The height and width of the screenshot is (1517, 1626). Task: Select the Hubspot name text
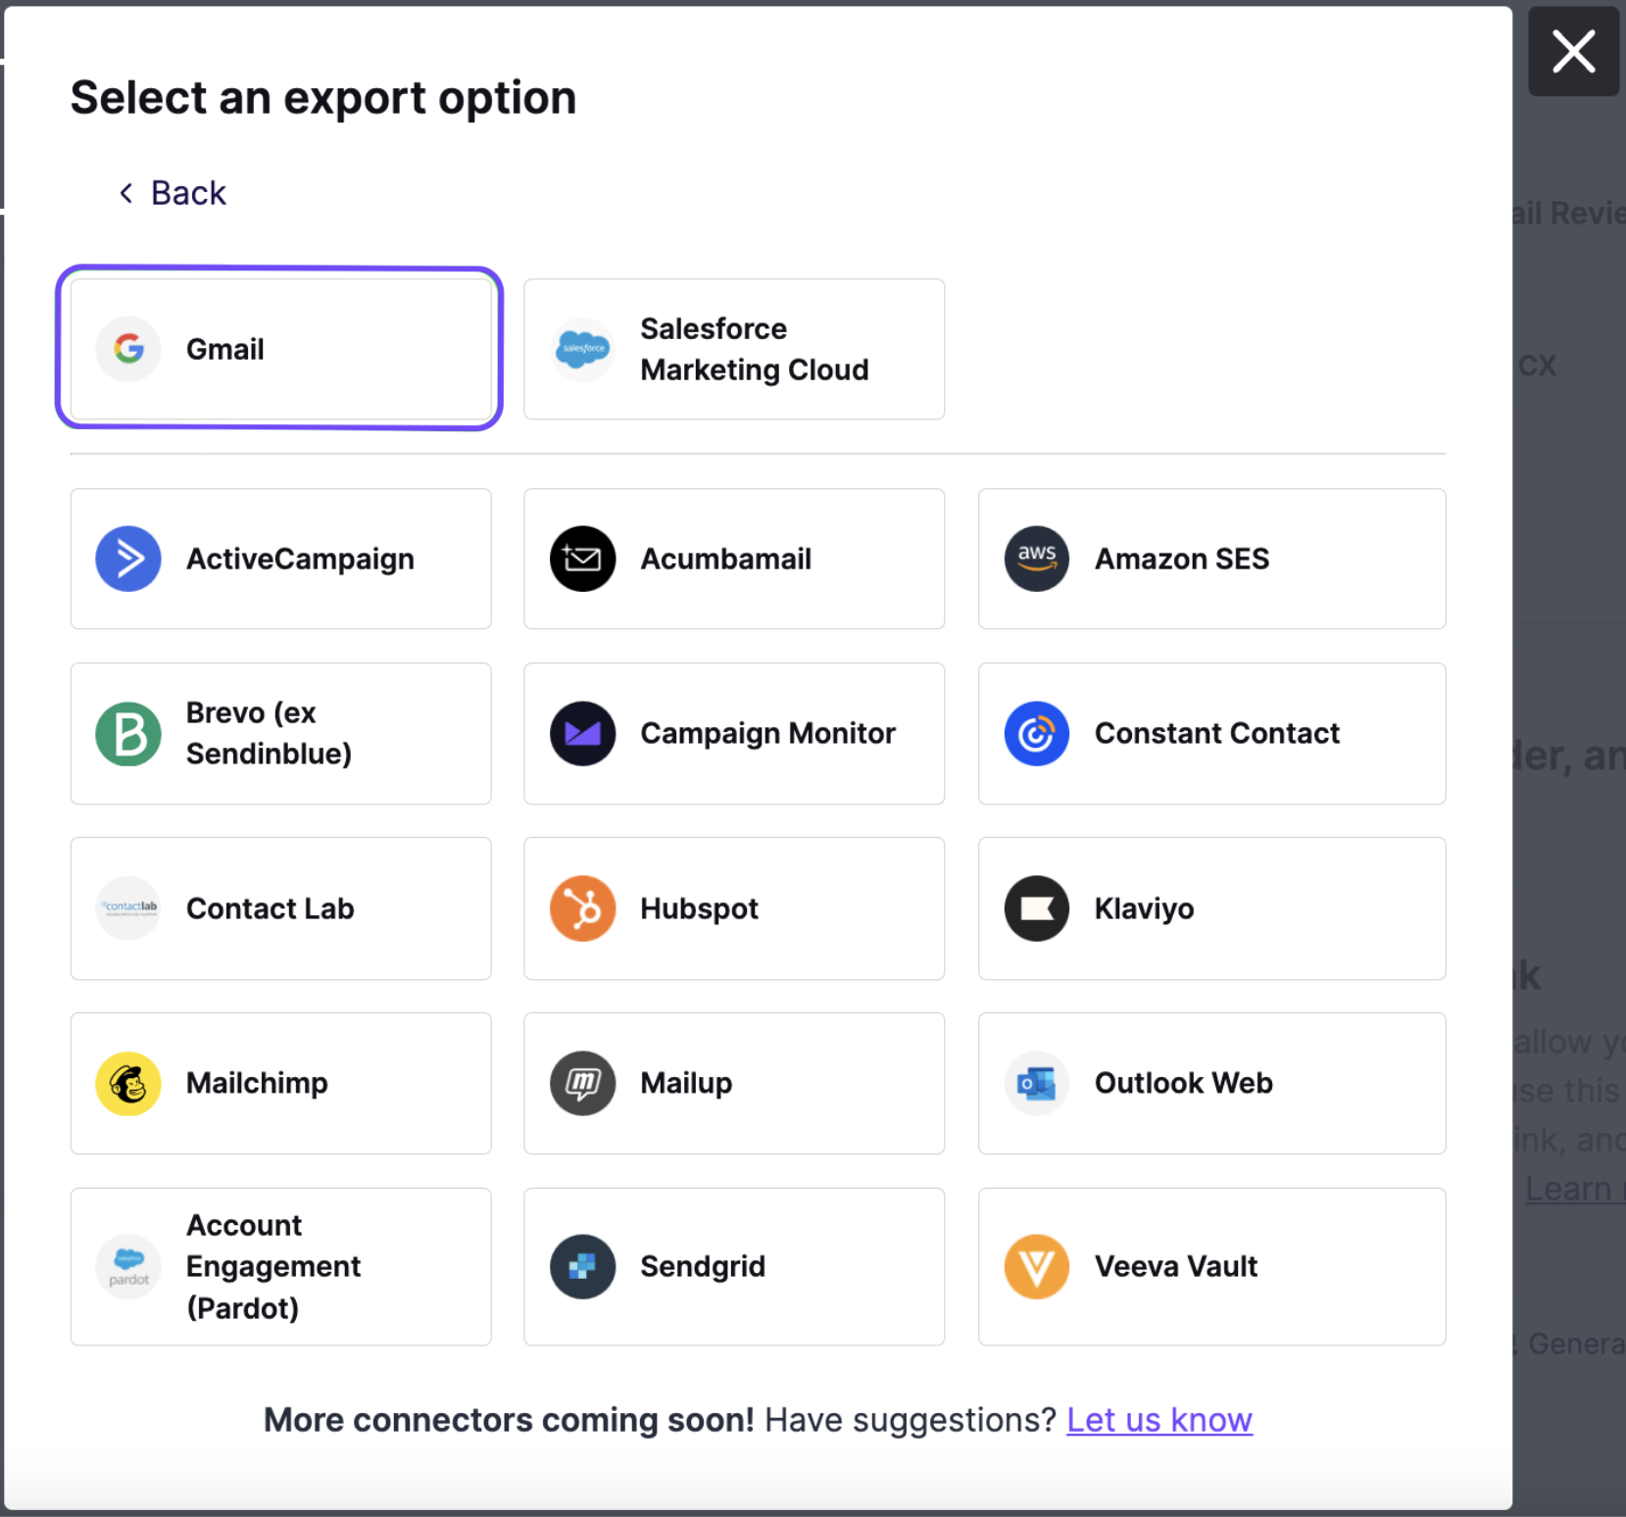click(x=699, y=908)
